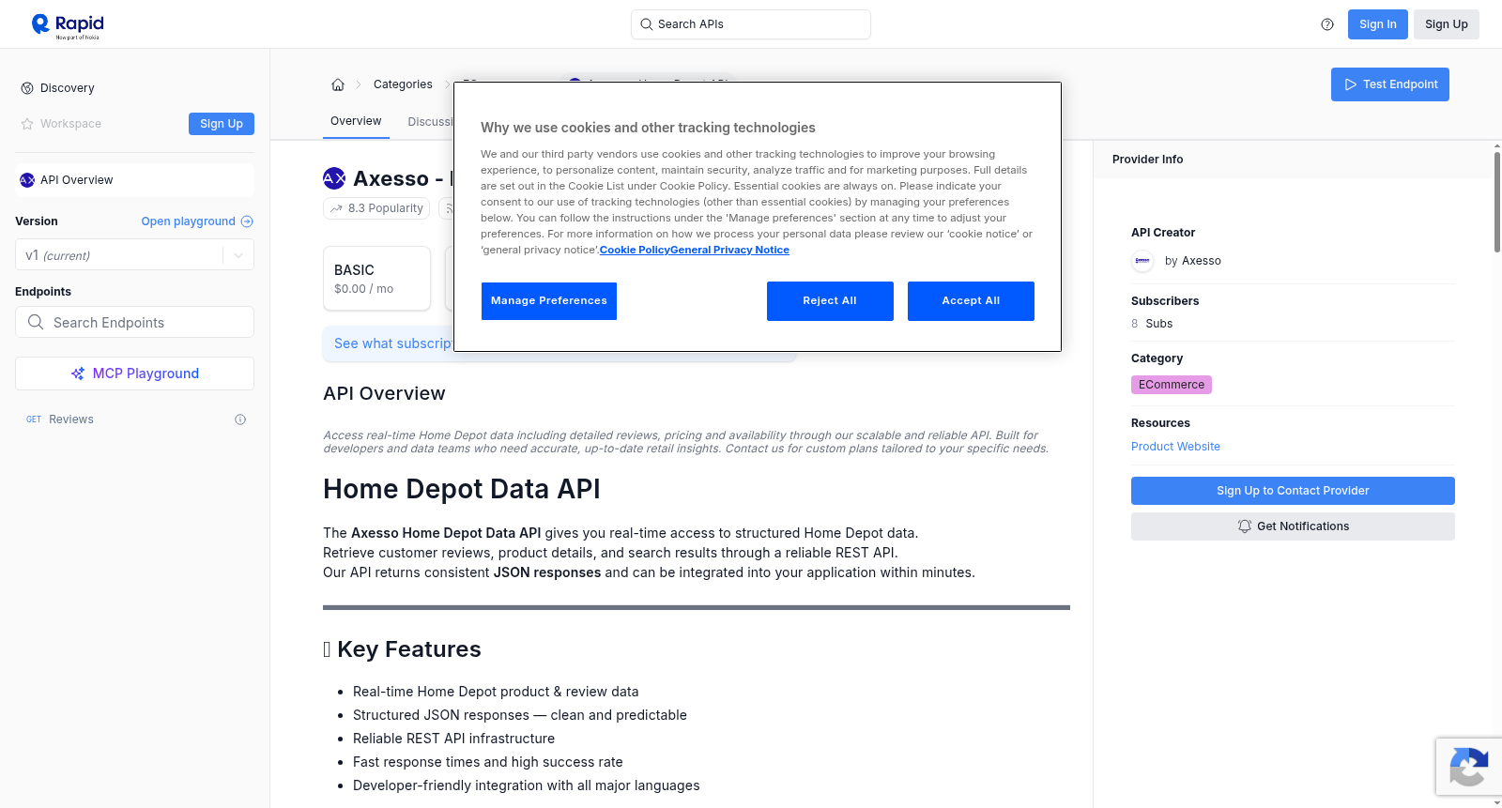
Task: Click the MCP Playground sparkle icon
Action: coord(78,374)
